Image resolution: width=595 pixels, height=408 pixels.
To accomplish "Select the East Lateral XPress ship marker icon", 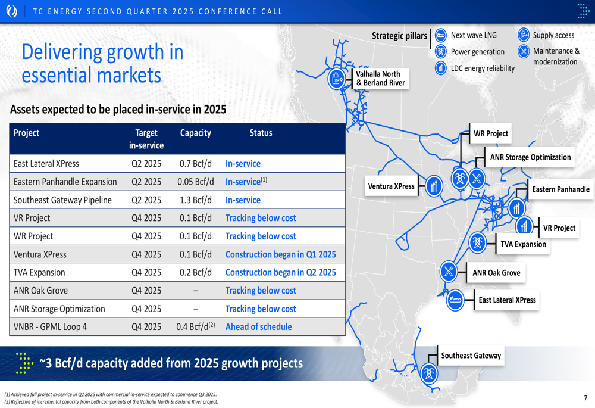I will (456, 300).
